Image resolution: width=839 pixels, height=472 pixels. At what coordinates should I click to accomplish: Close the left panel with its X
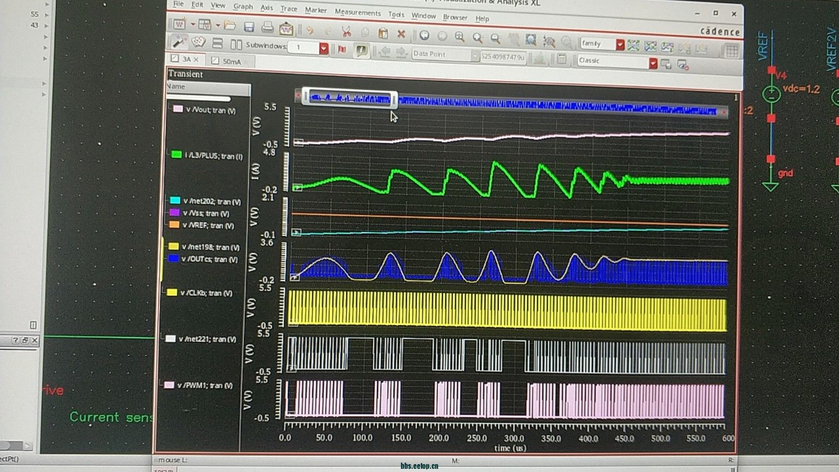(34, 340)
